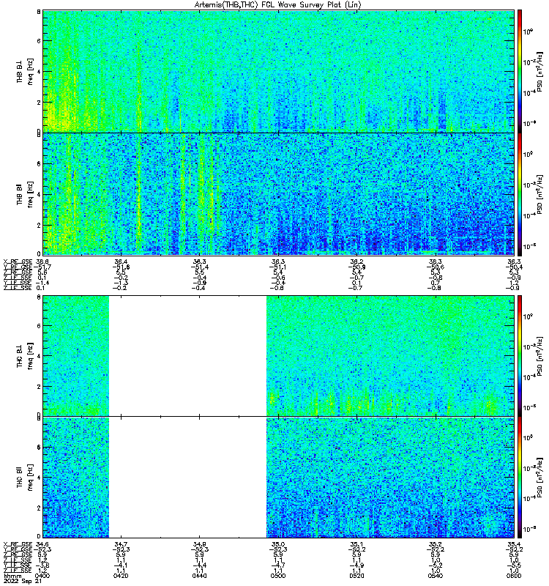
Task: Click the time tick label 0400
Action: 42,576
